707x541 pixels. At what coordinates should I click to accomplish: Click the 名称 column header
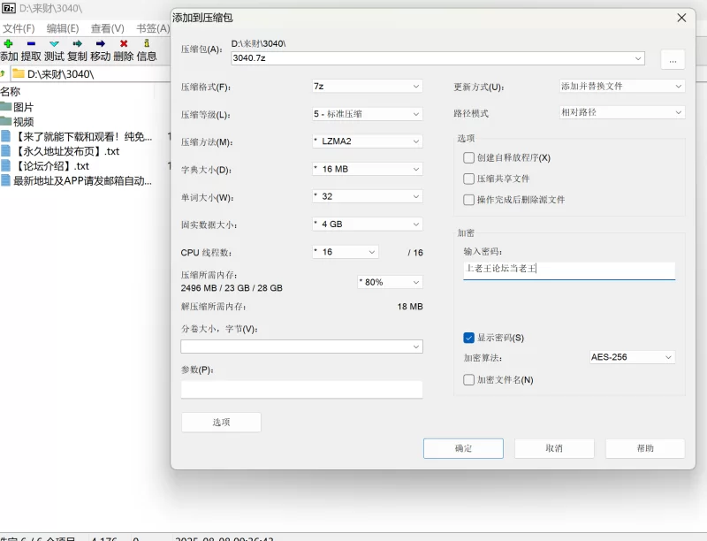[11, 92]
